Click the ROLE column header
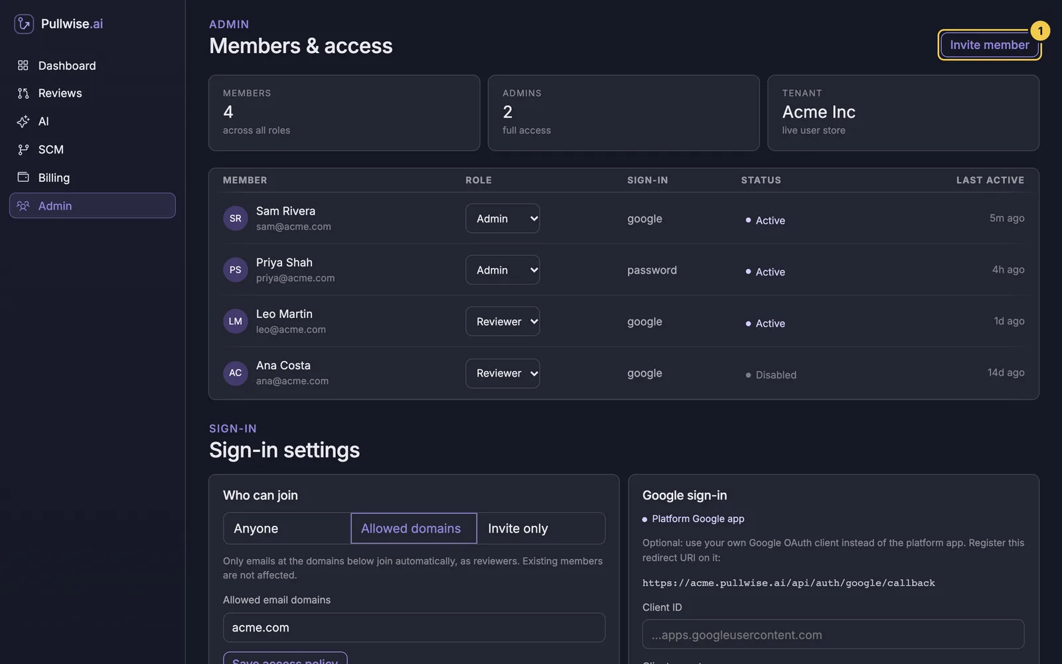This screenshot has width=1062, height=664. coord(479,180)
